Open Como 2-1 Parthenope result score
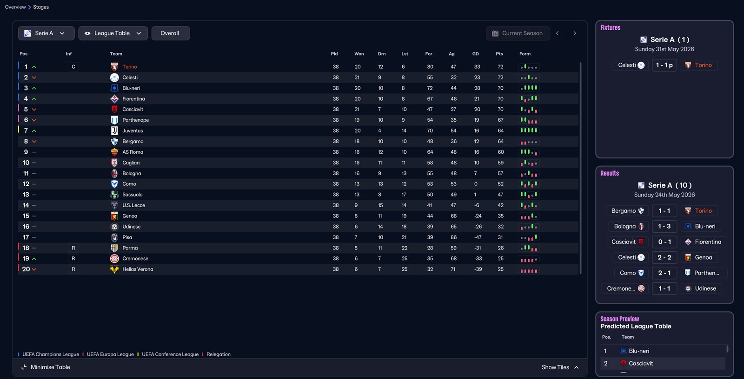Screen dimensions: 744x379 point(664,273)
